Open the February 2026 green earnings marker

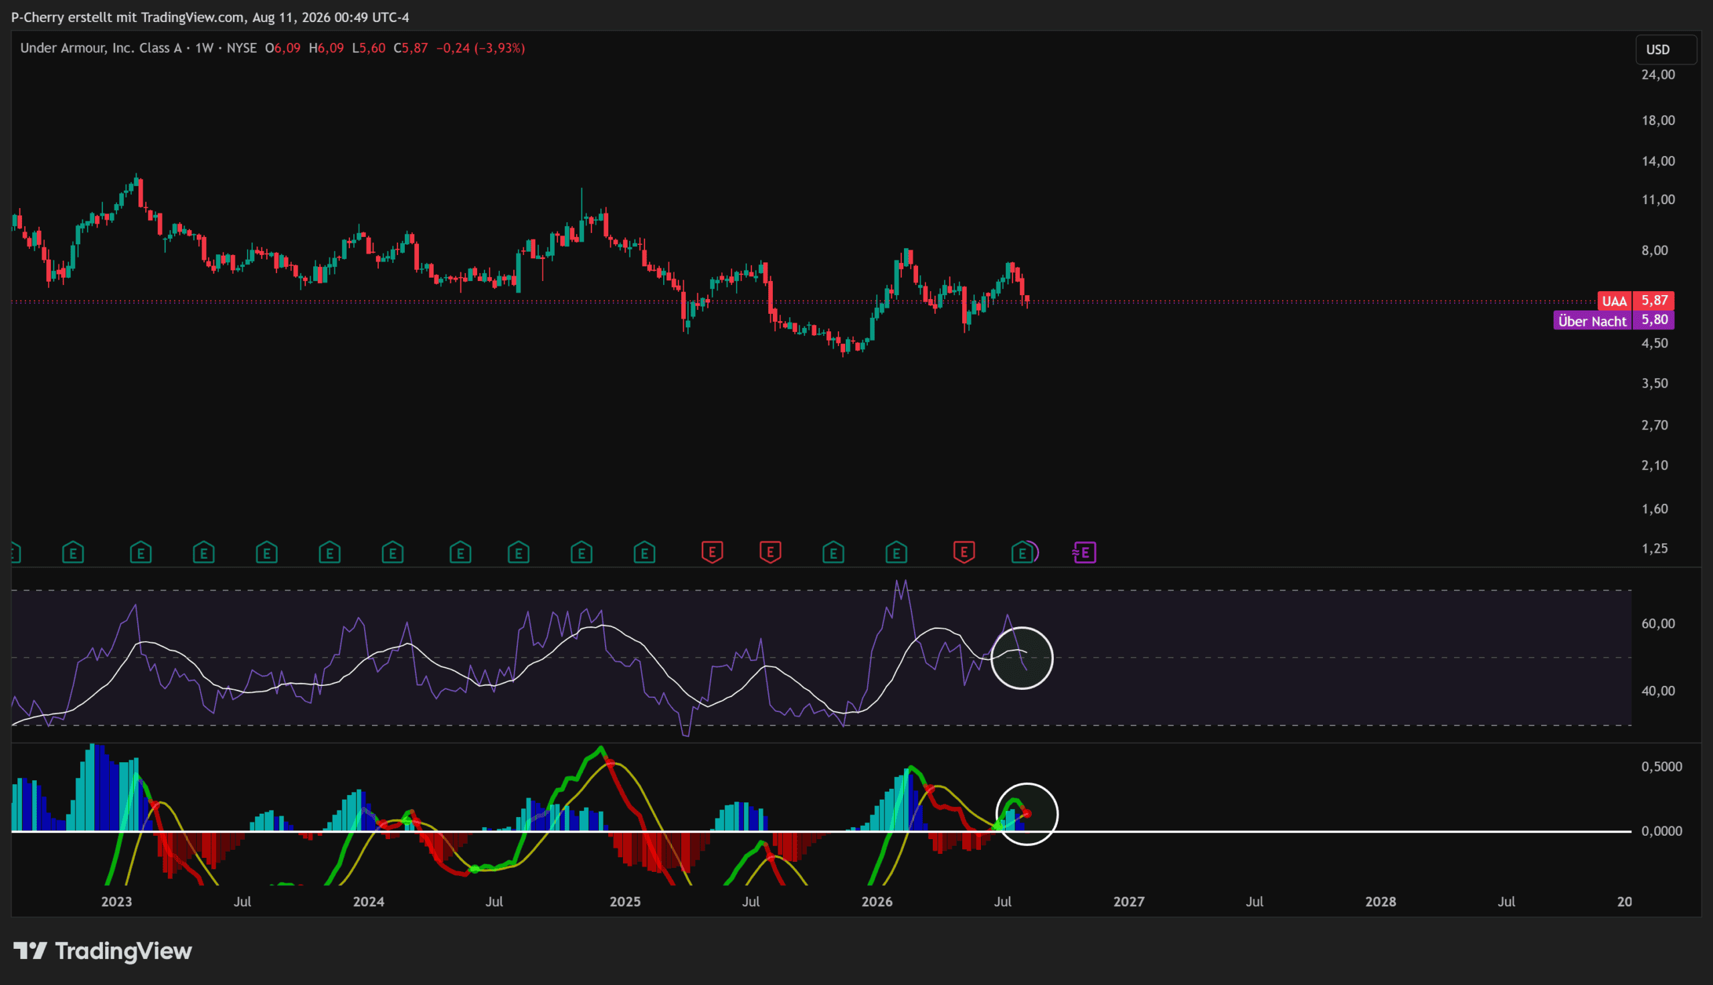tap(896, 553)
